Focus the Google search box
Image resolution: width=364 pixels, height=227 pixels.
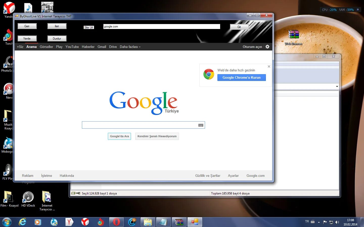(143, 125)
